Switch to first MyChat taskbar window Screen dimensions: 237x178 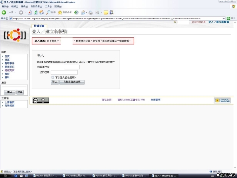46,175
